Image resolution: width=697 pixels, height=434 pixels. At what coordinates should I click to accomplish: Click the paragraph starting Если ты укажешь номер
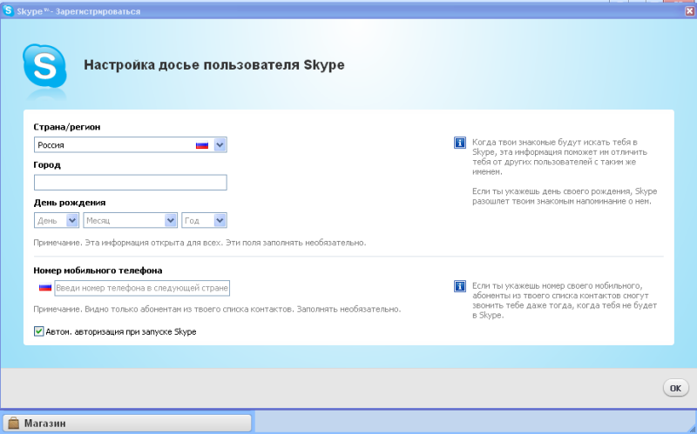[565, 300]
